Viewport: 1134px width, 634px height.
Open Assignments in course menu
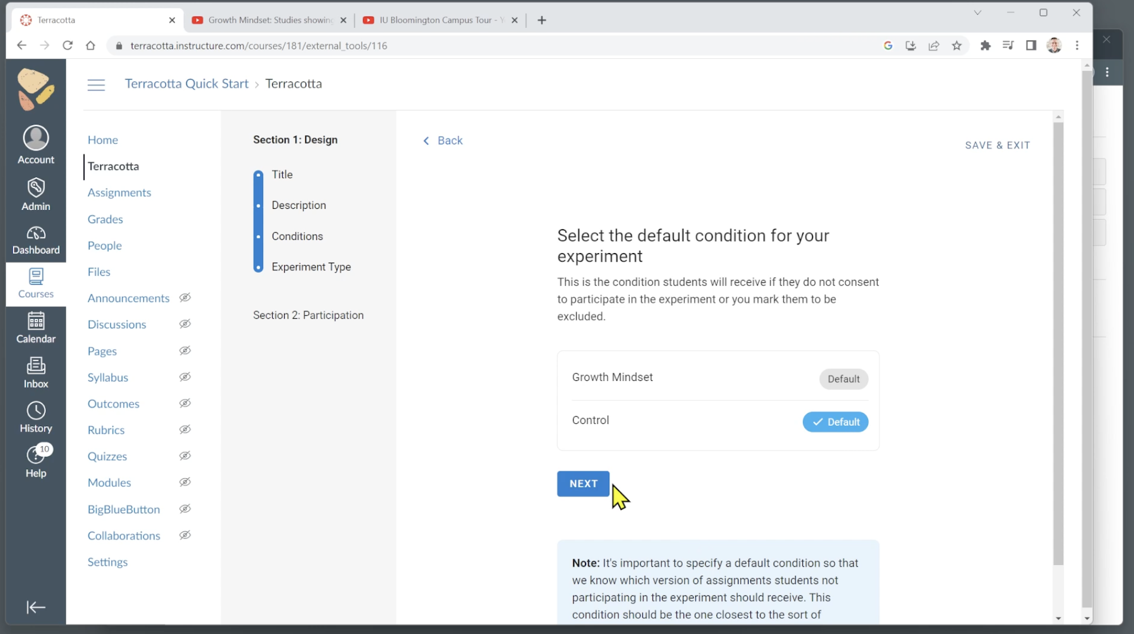[x=119, y=192]
